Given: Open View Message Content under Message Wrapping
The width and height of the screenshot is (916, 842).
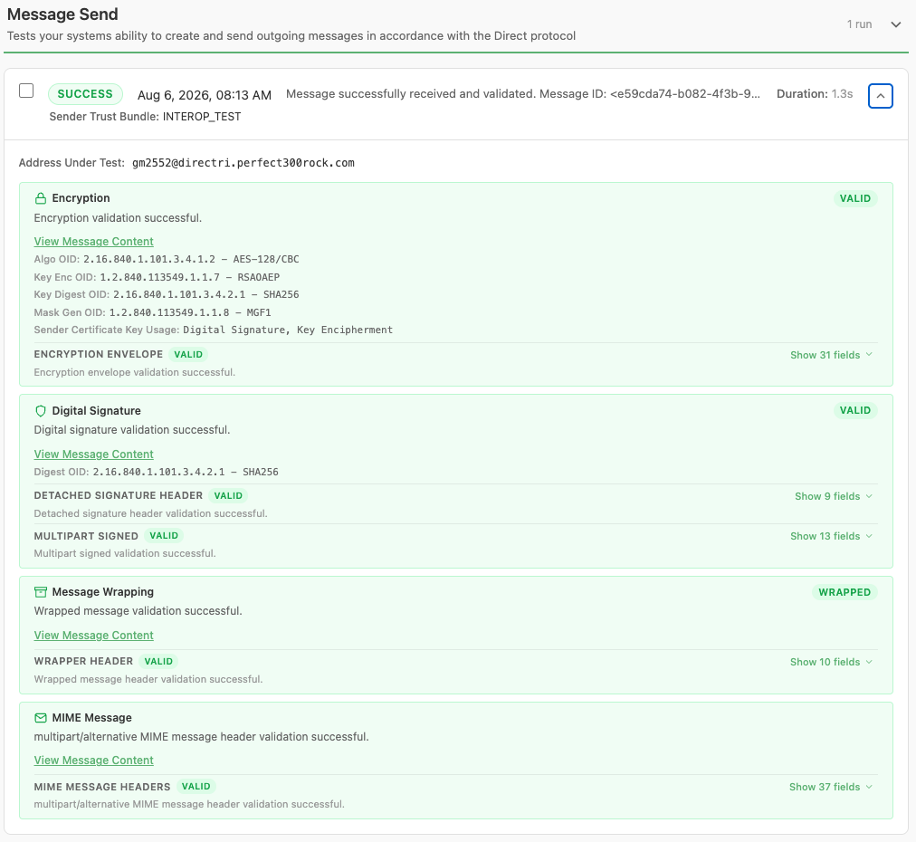Looking at the screenshot, I should coord(93,636).
